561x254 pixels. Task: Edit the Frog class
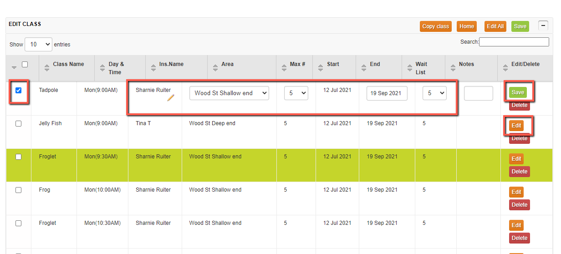click(516, 192)
